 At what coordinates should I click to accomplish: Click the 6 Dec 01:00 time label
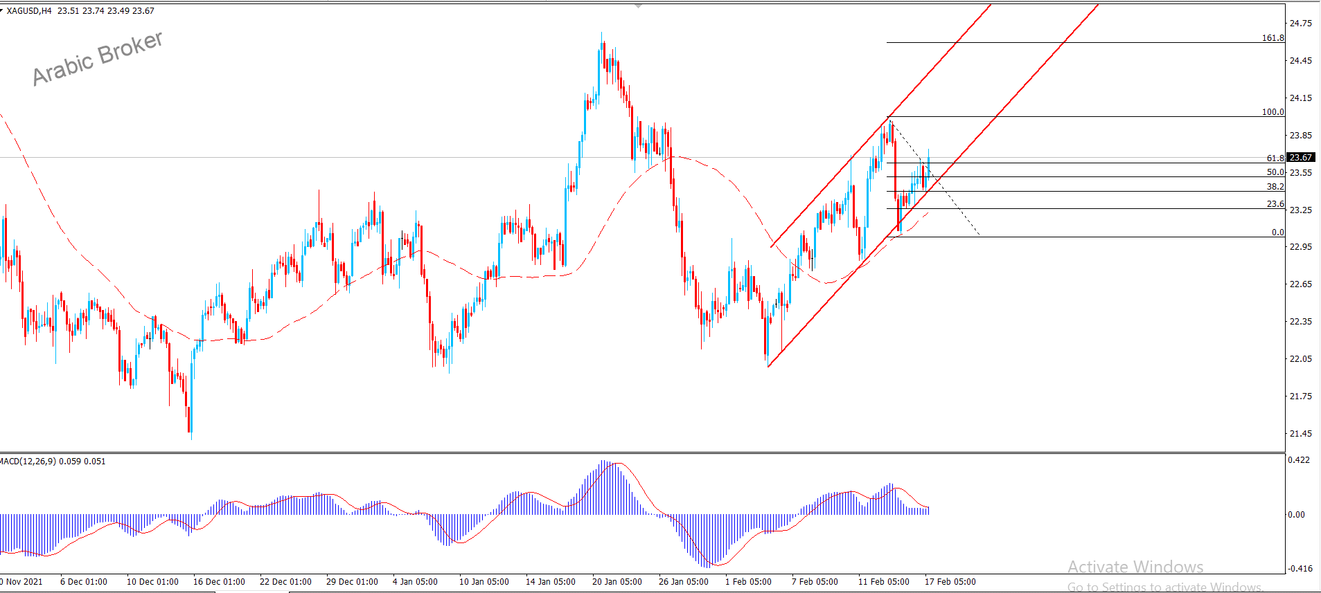tap(84, 582)
